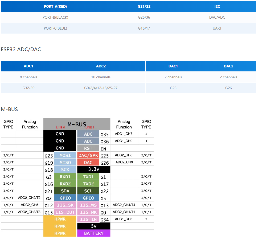Select the pink IIS_MK pin block
The image size is (258, 239).
click(88, 212)
